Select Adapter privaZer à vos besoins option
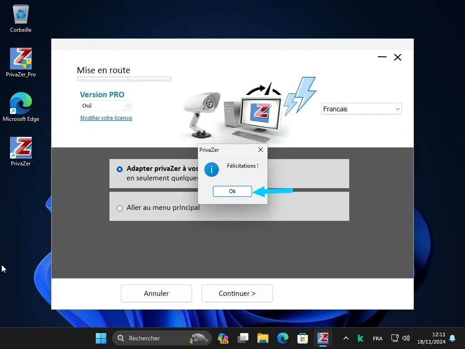 coord(119,169)
